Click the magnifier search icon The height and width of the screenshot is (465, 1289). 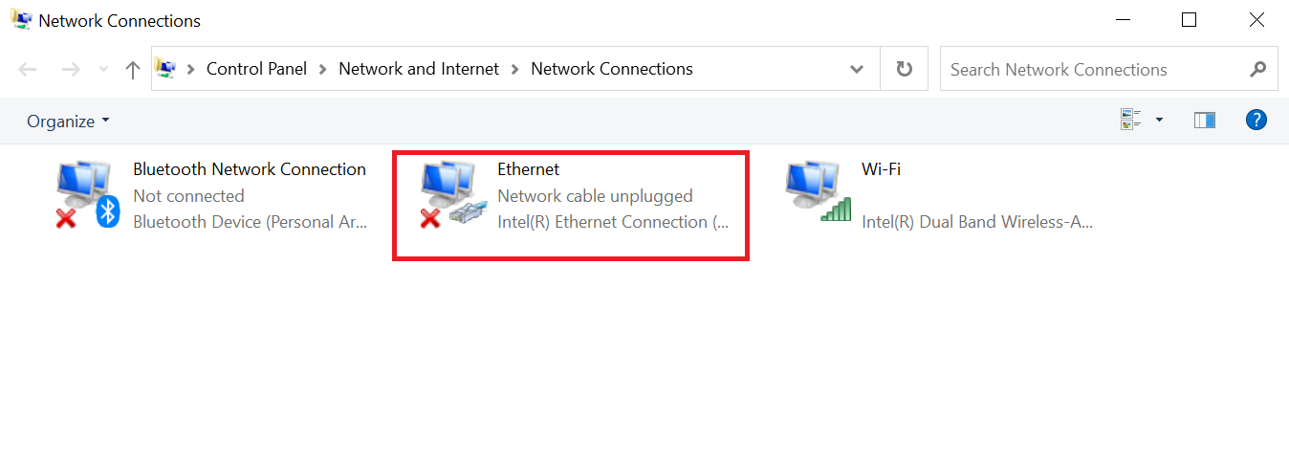1258,69
